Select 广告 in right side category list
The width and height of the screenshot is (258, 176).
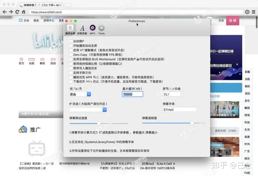pos(247,151)
